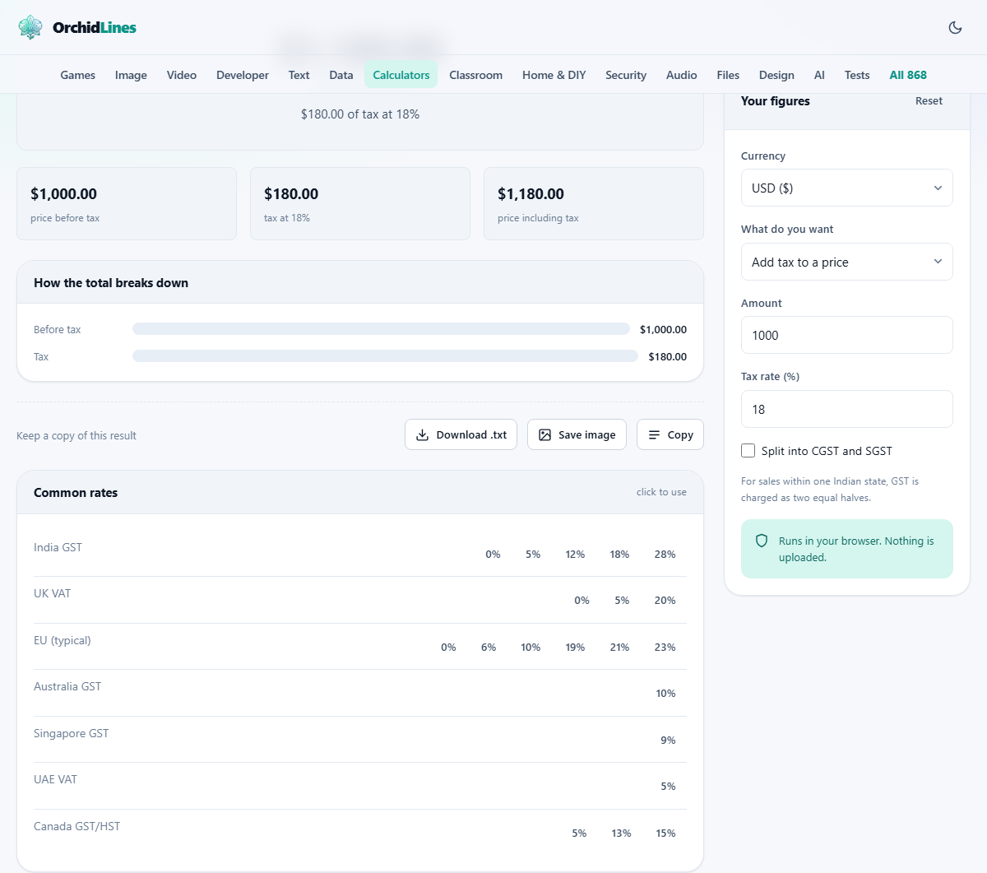This screenshot has width=987, height=873.
Task: Select UK VAT 20% rate
Action: [x=665, y=601]
